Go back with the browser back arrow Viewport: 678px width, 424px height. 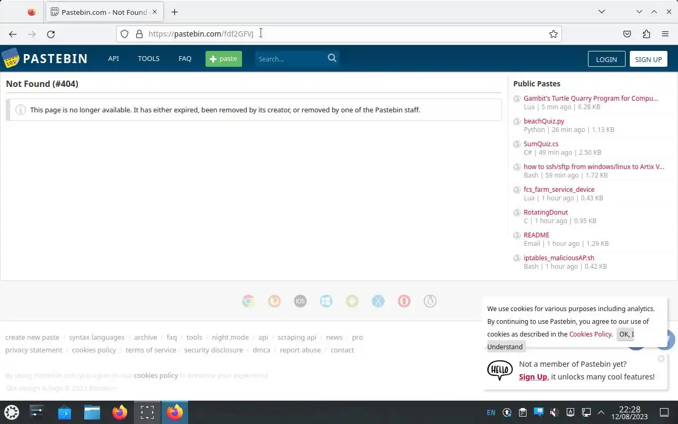(13, 34)
